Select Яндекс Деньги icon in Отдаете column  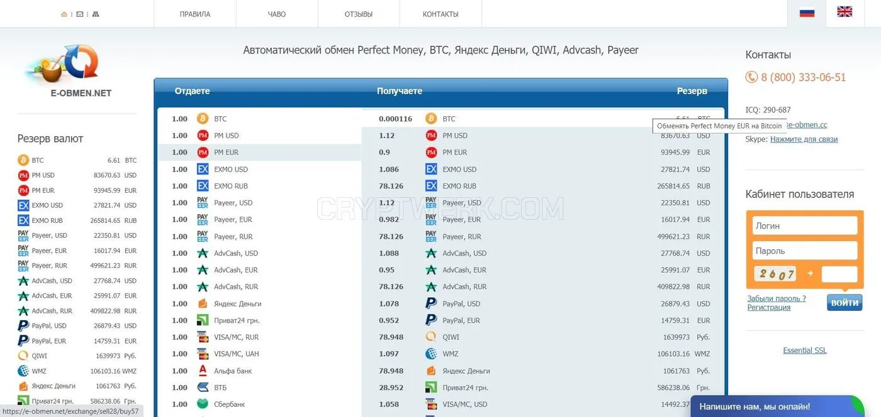(203, 303)
